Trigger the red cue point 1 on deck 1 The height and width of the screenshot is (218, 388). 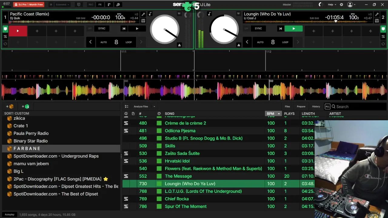18,31
